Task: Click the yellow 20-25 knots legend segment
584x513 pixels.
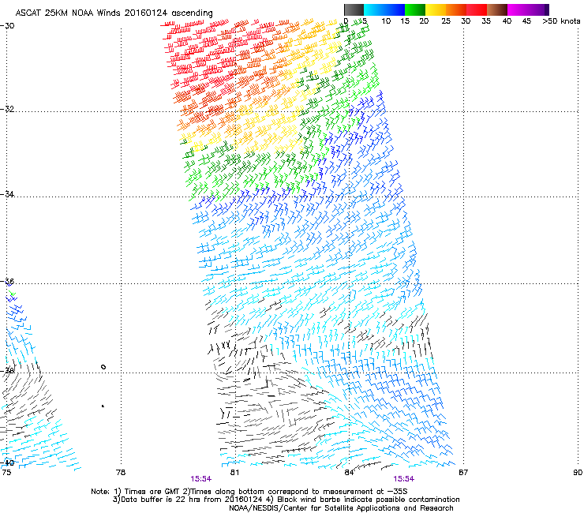Action: click(436, 9)
